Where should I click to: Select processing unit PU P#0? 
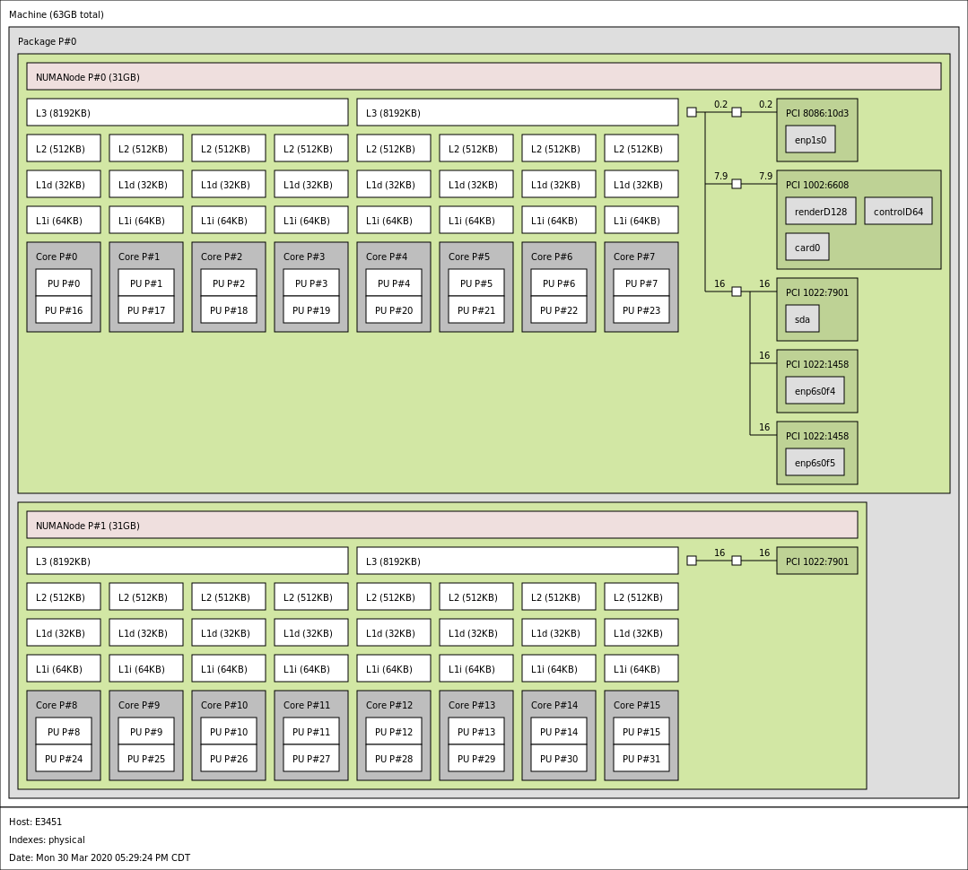[x=64, y=283]
